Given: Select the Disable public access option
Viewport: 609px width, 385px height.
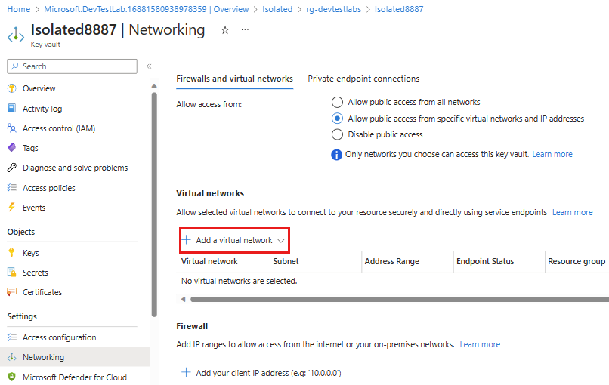Looking at the screenshot, I should point(337,134).
